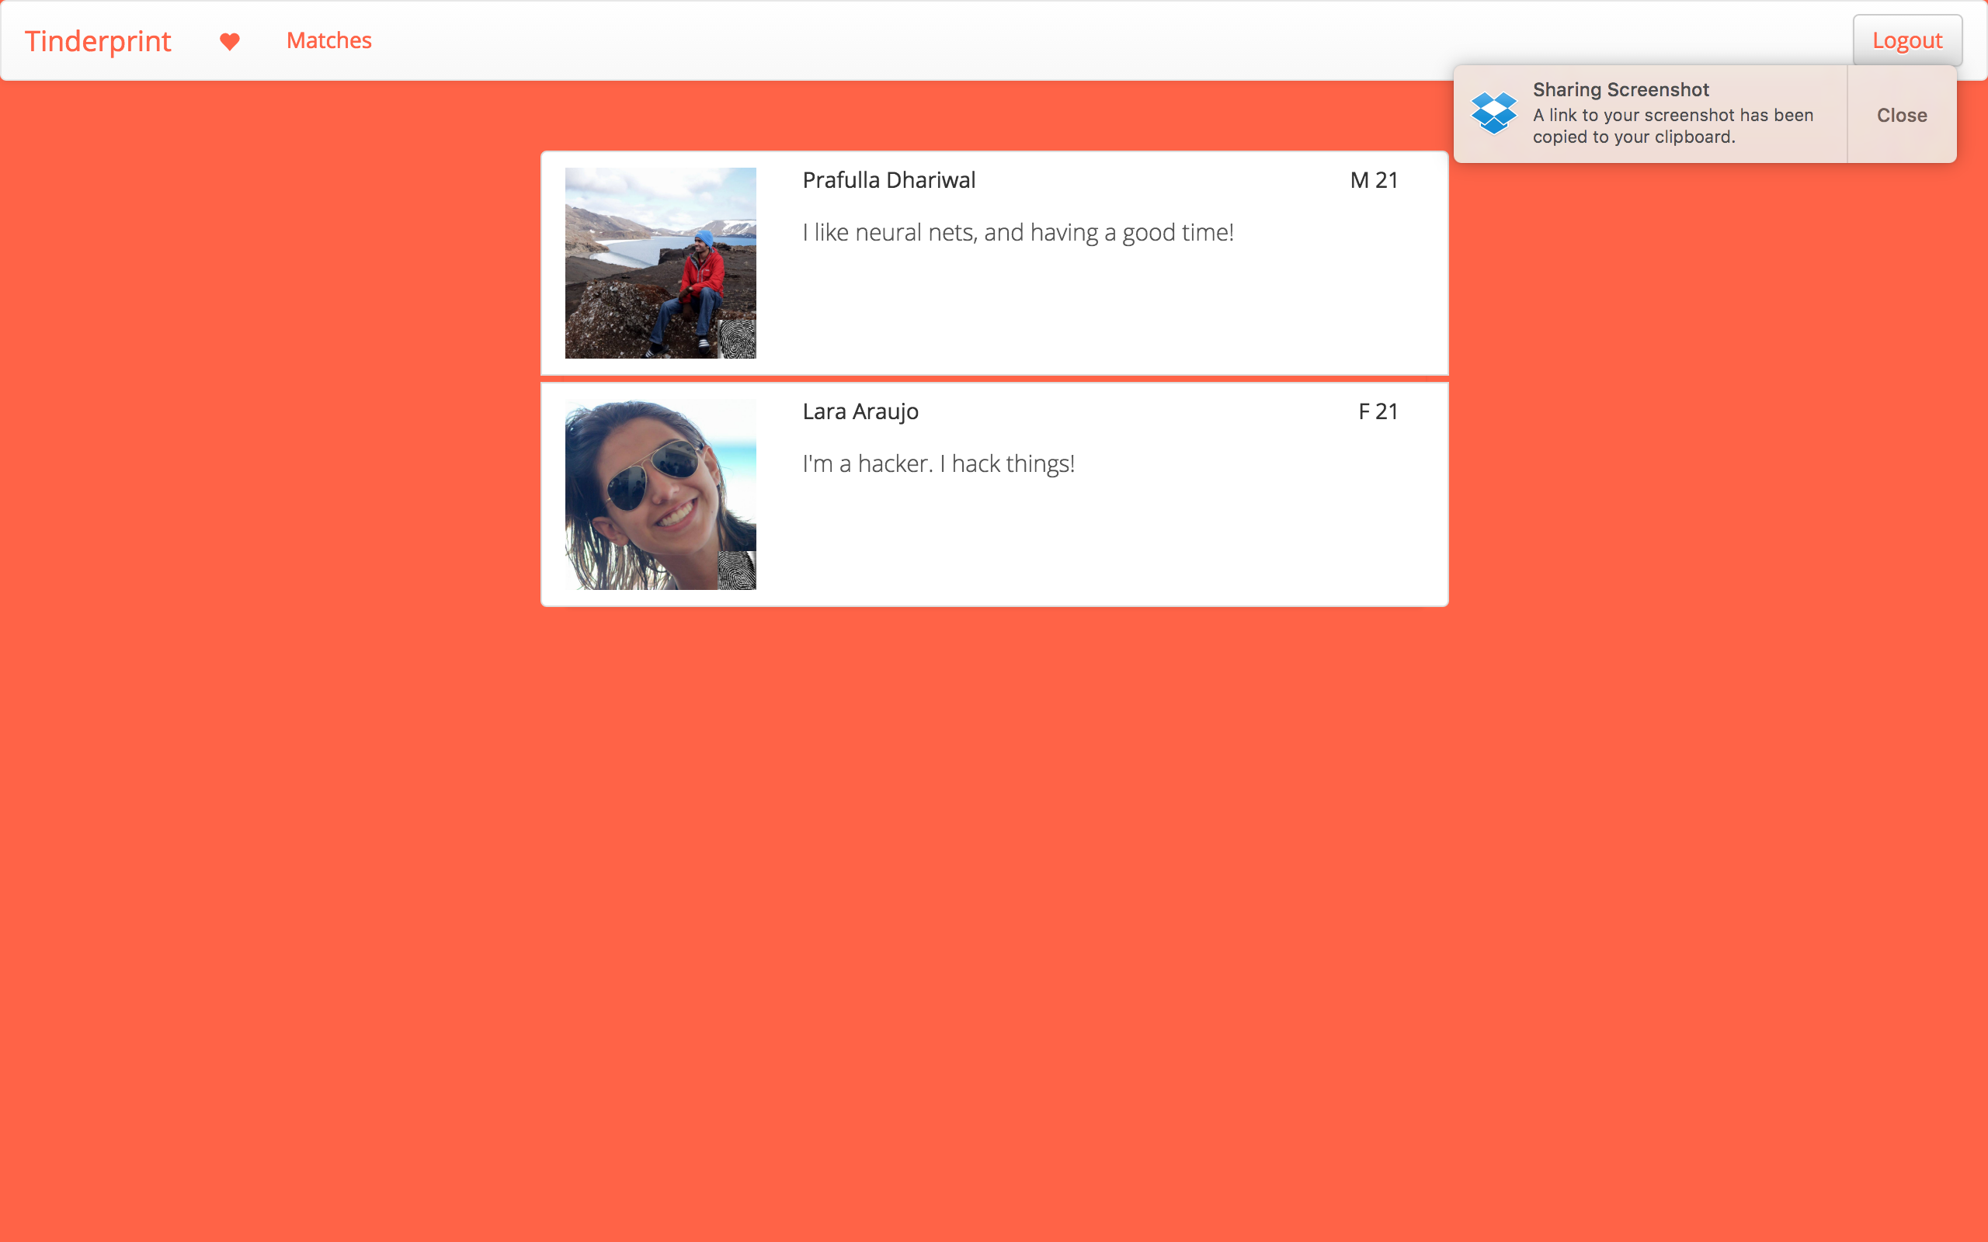Click the Tinderprint brand logo

click(x=98, y=41)
